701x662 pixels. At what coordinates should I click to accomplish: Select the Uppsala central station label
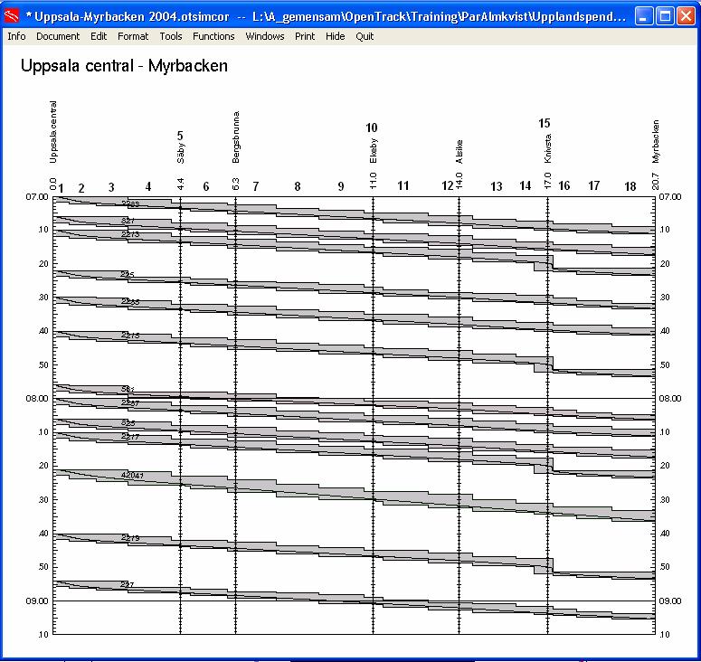pos(53,132)
